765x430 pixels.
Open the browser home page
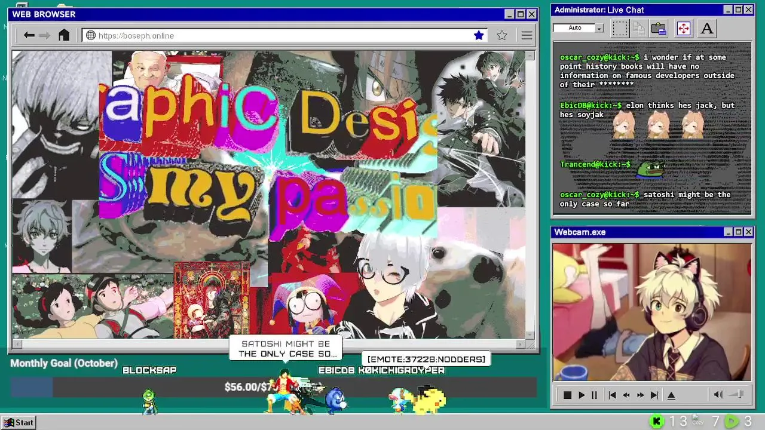click(x=64, y=35)
